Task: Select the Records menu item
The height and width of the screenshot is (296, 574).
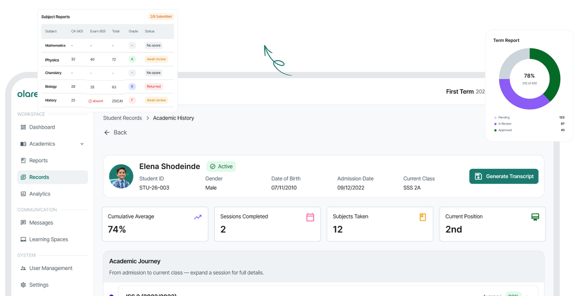Action: [53, 177]
